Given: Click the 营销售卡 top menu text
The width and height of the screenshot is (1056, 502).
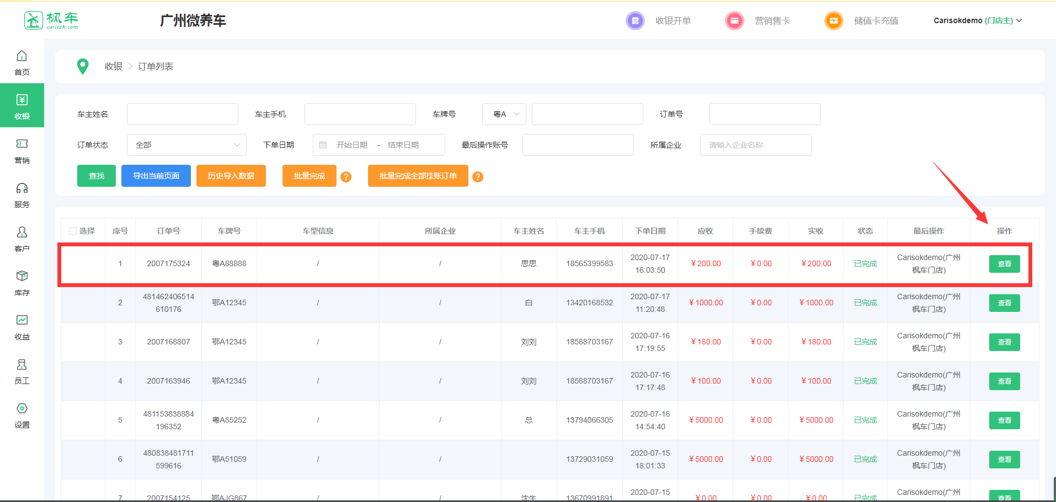Looking at the screenshot, I should click(x=772, y=21).
